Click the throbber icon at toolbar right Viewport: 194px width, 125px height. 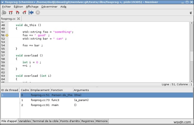[x=191, y=13]
